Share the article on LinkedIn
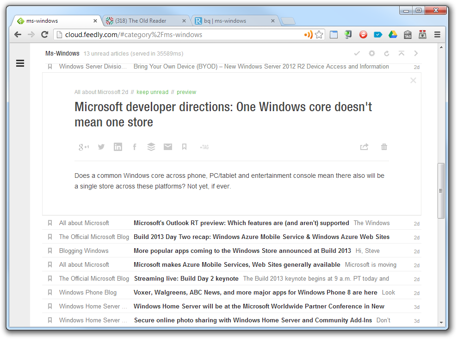This screenshot has height=339, width=457. coord(118,147)
